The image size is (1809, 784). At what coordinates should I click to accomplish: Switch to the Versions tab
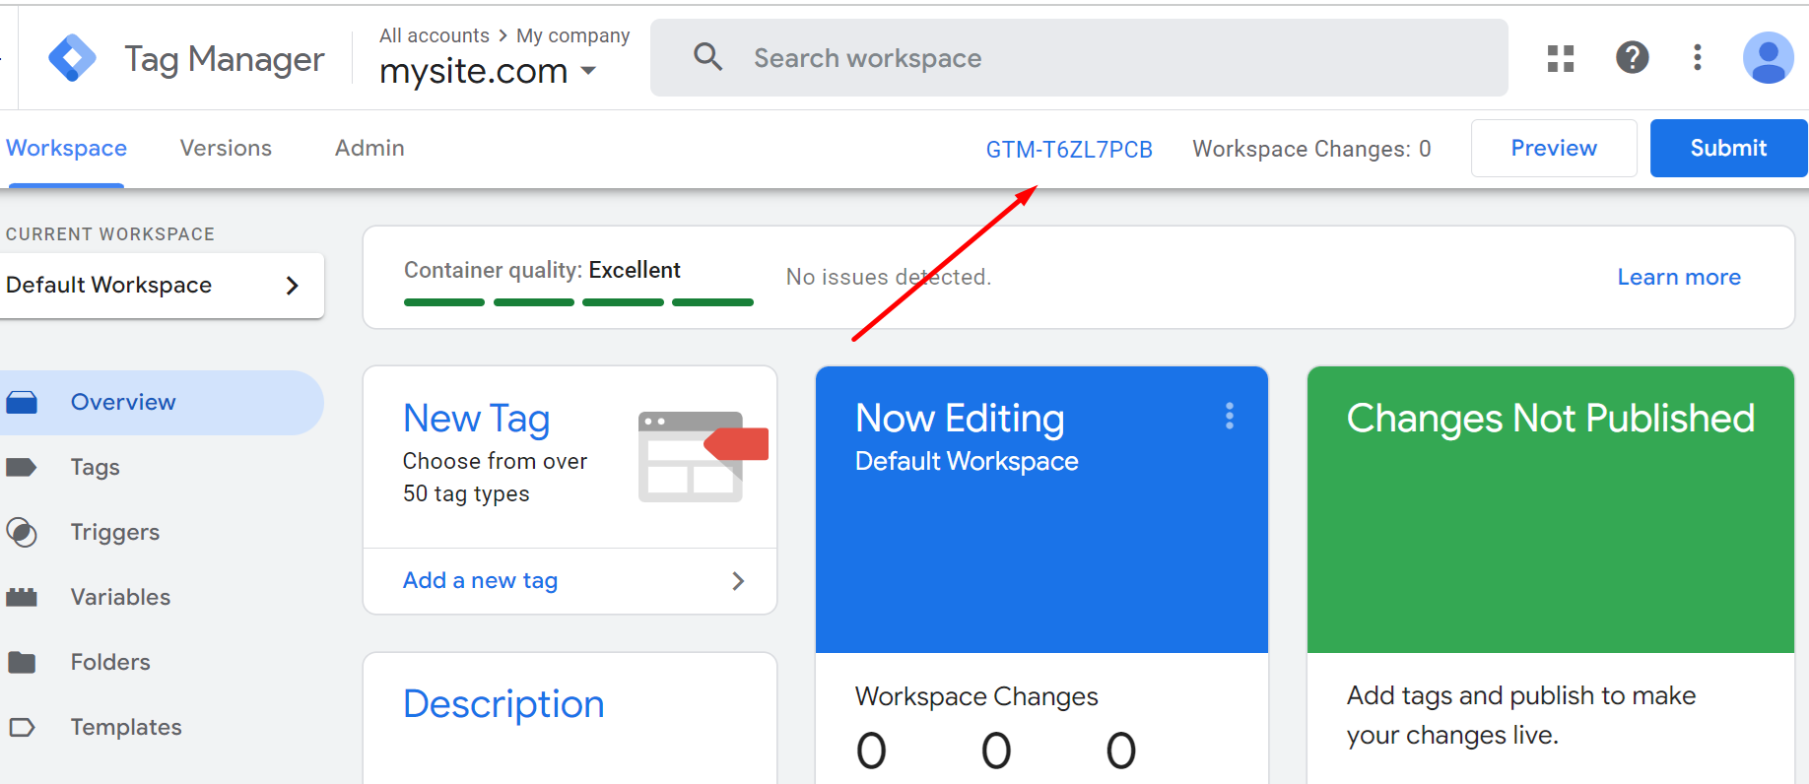tap(226, 148)
